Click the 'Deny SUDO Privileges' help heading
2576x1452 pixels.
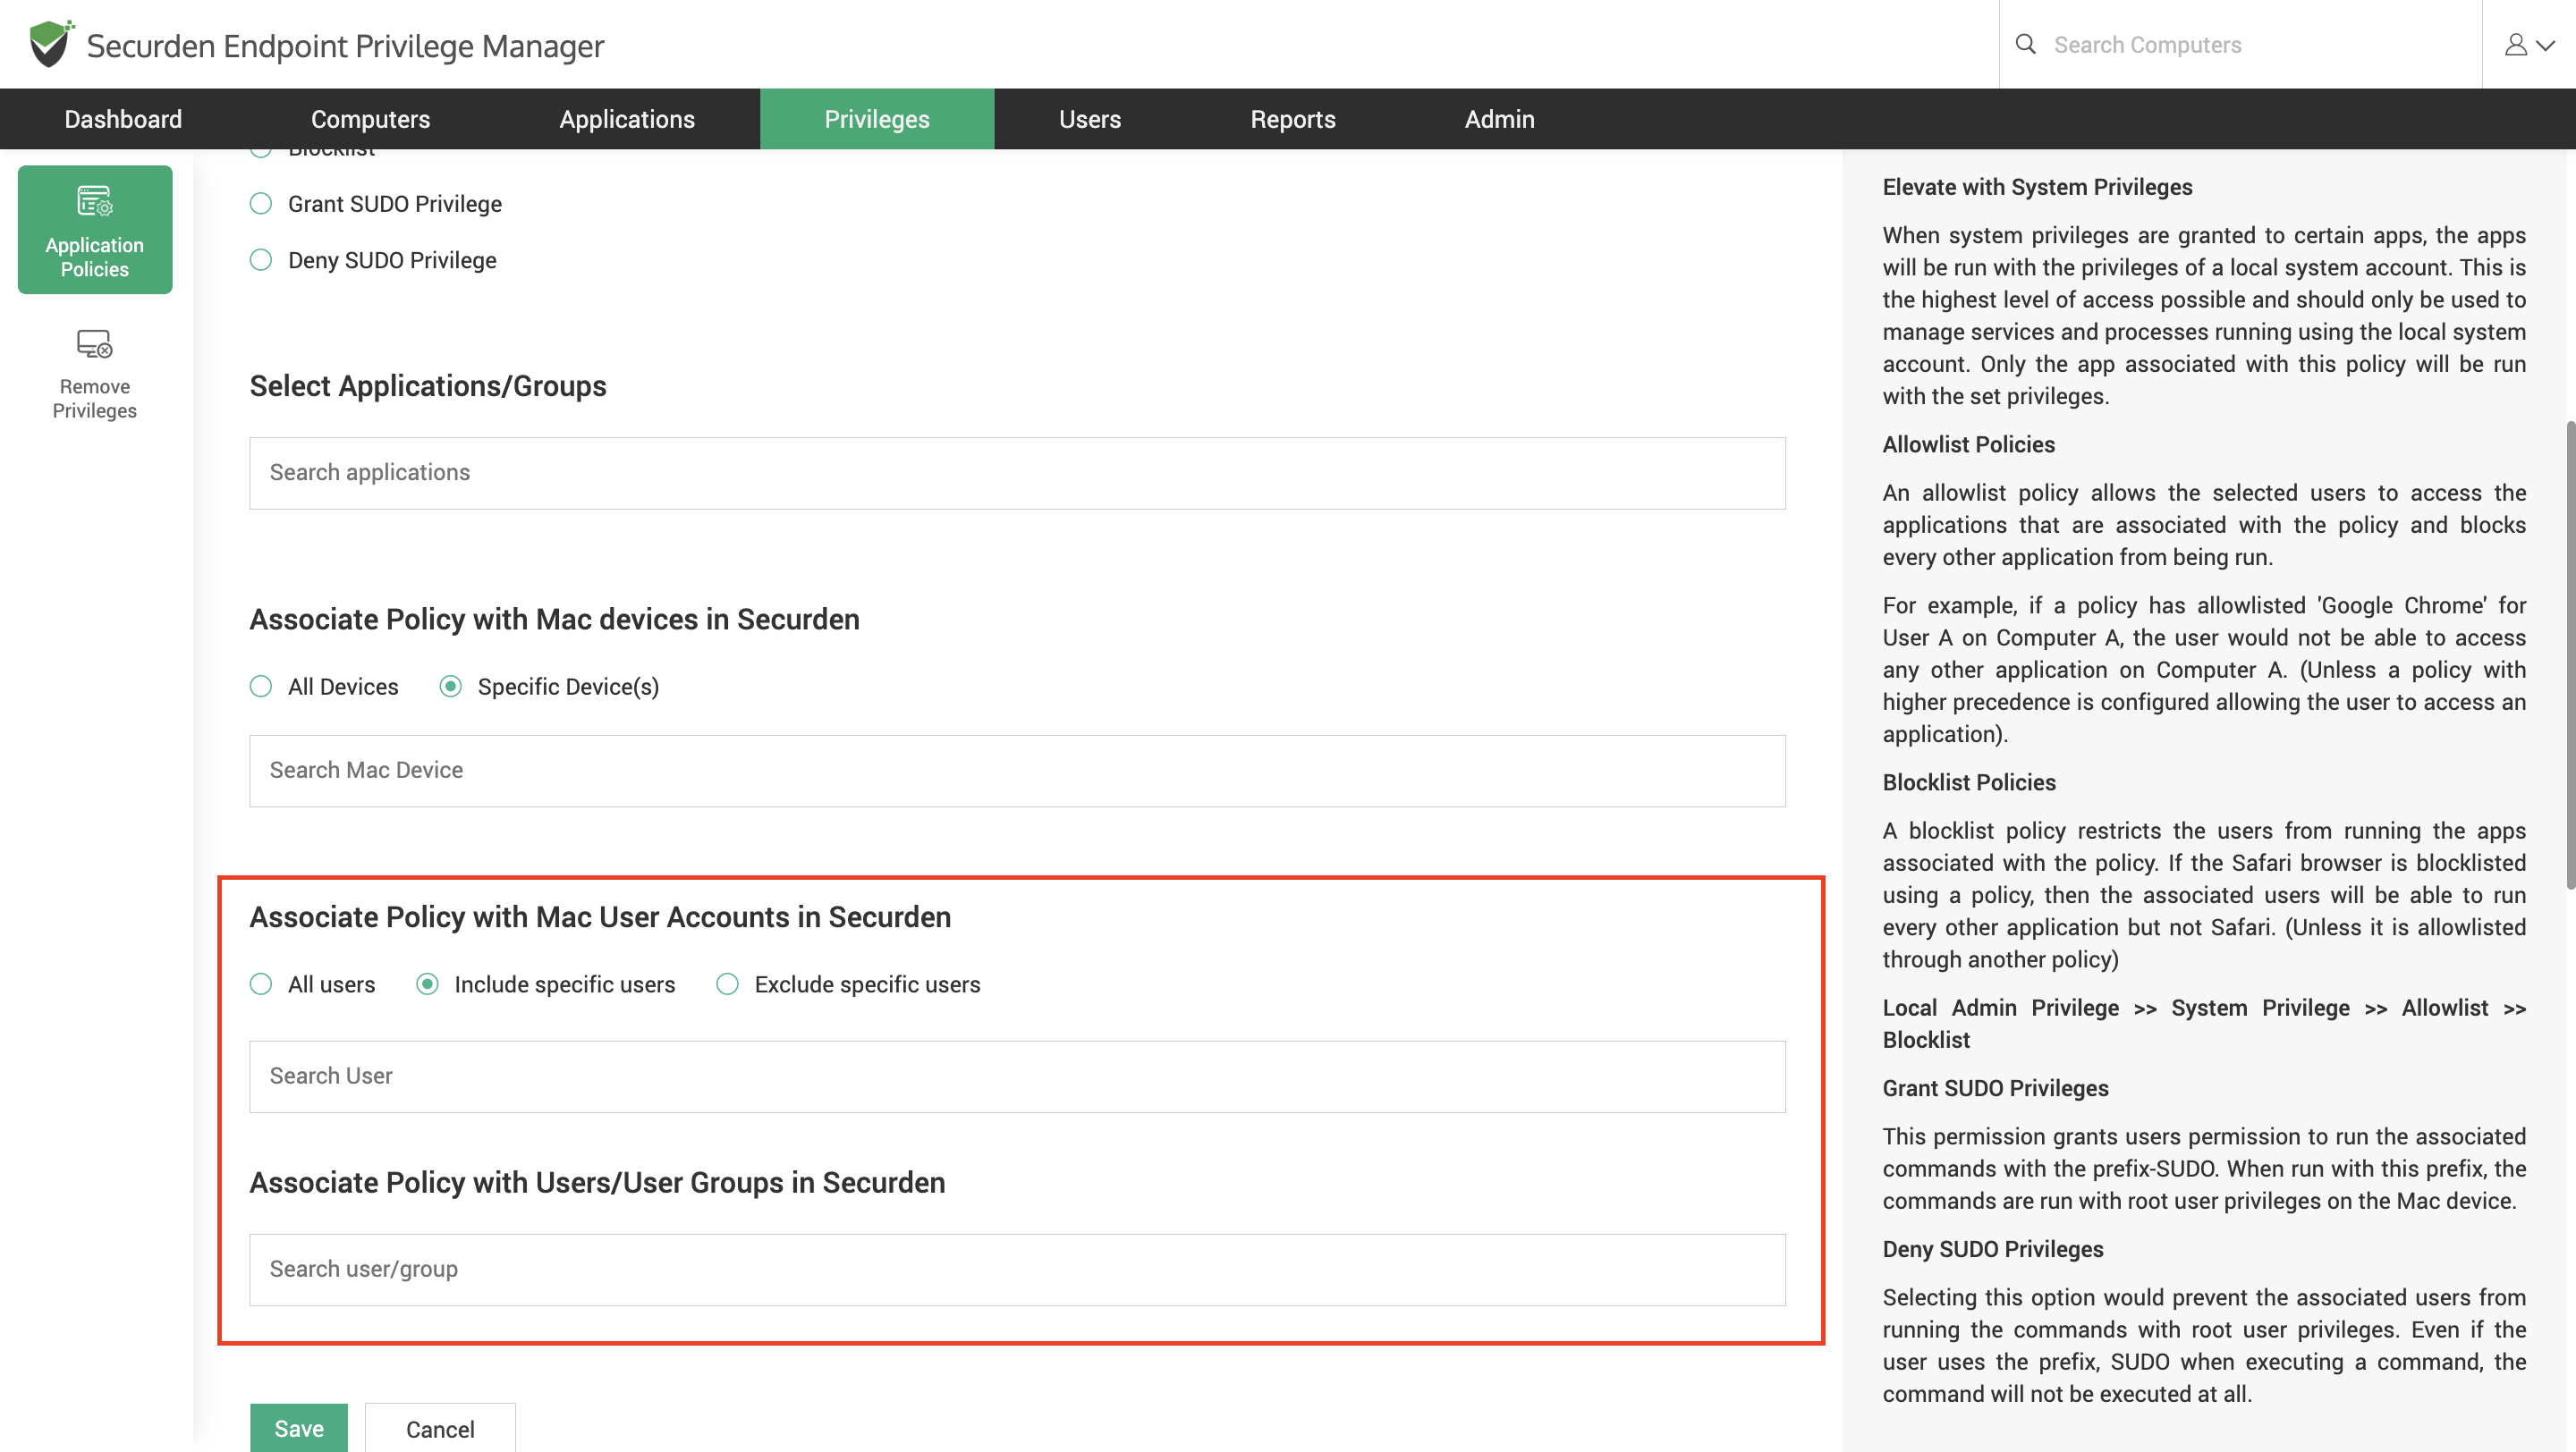coord(1993,1249)
